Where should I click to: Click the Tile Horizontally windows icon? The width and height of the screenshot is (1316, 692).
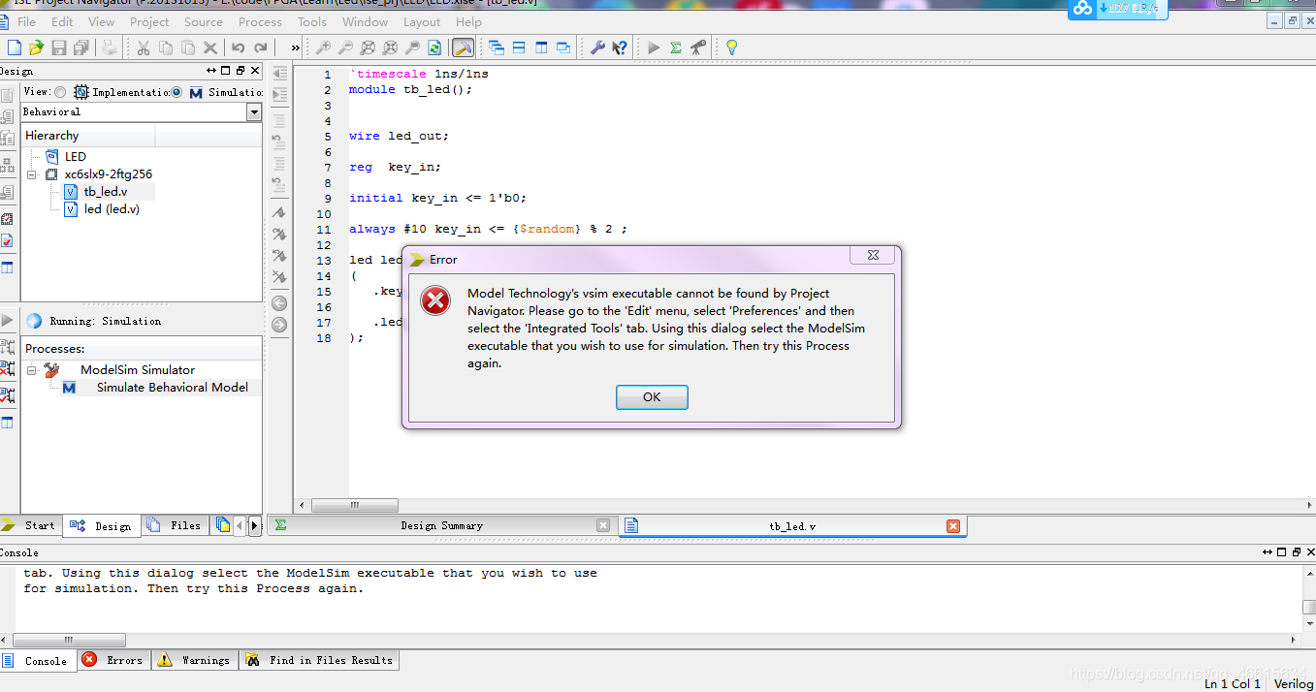point(519,47)
